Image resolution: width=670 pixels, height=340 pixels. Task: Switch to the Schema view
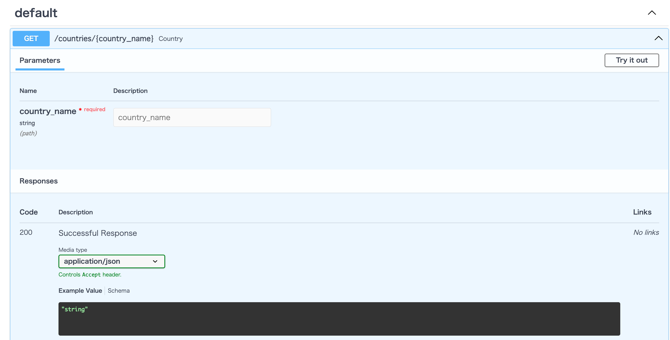click(119, 290)
